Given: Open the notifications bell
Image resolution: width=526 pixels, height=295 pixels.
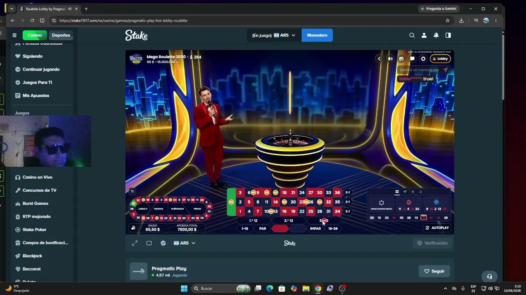Looking at the screenshot, I should coord(436,35).
